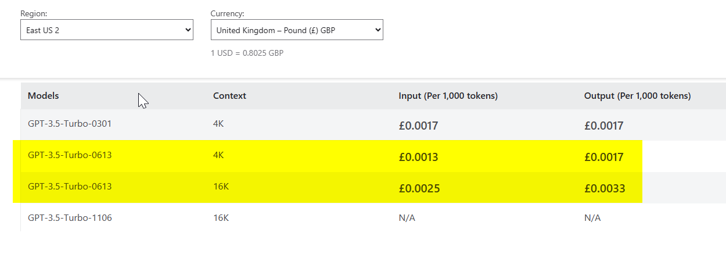Screen dimensions: 726x254
Task: Click the £0.0025 input price
Action: pos(418,189)
